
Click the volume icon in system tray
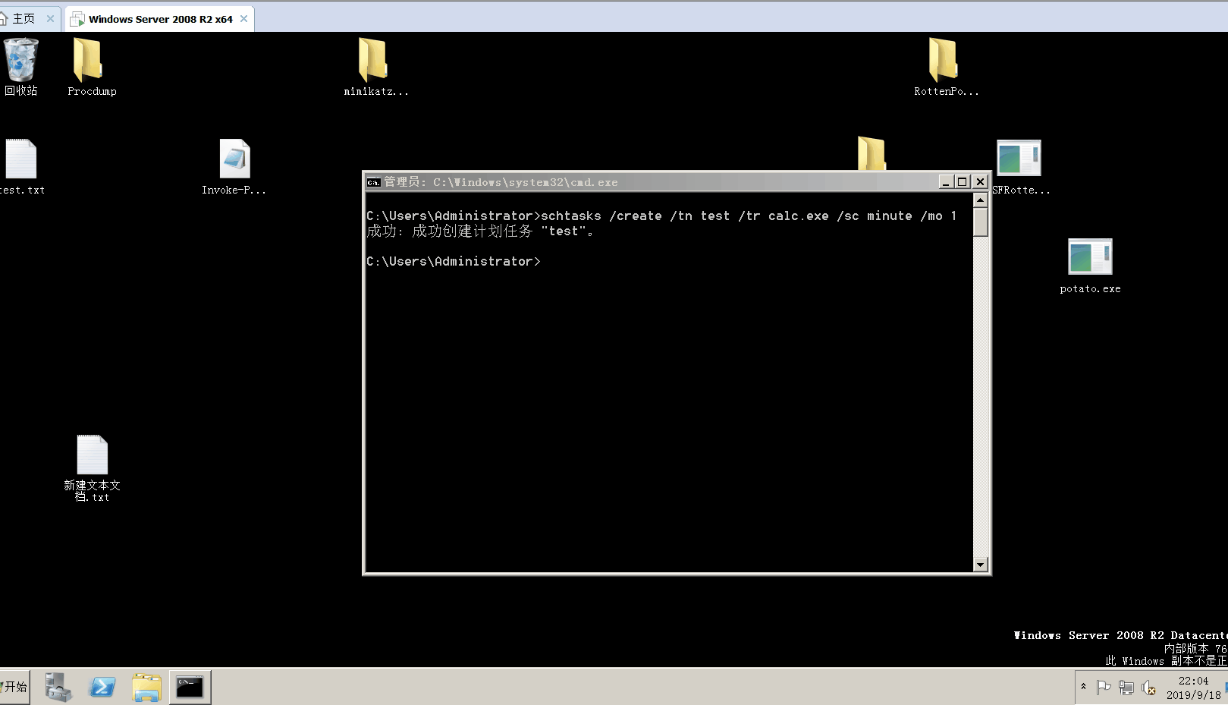[1149, 688]
